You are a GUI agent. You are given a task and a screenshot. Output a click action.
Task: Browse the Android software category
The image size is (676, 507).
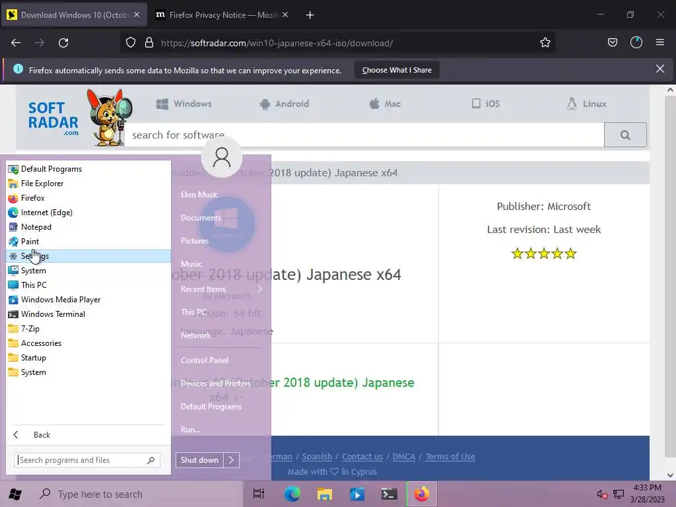[x=285, y=104]
